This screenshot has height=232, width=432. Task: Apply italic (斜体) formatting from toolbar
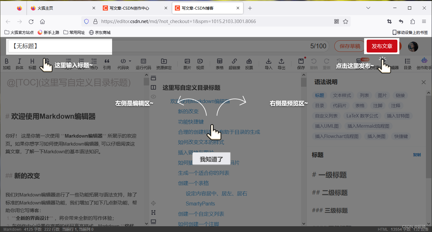(20, 64)
